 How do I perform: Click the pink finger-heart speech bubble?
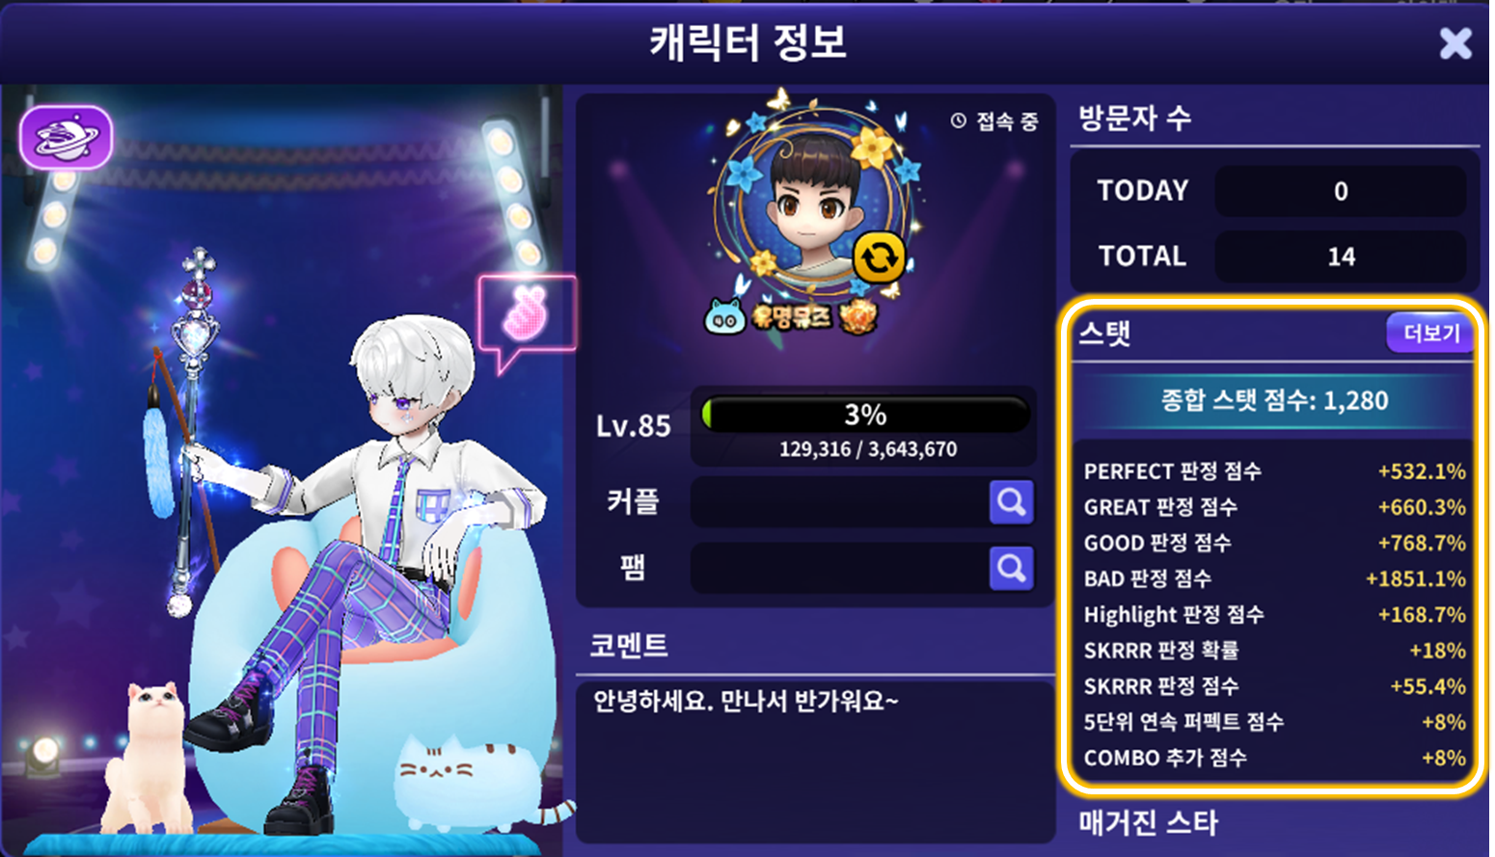[527, 313]
